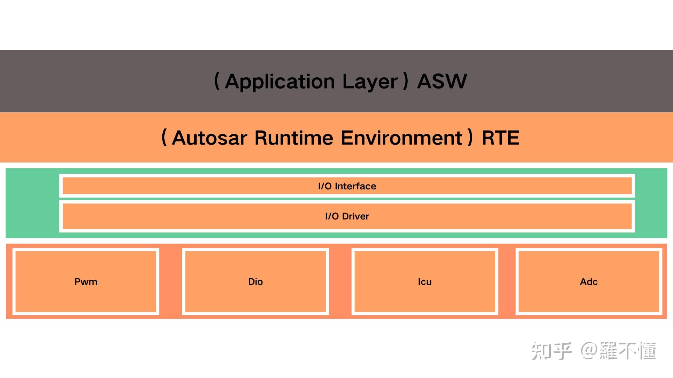Click the Icu module block

click(424, 281)
